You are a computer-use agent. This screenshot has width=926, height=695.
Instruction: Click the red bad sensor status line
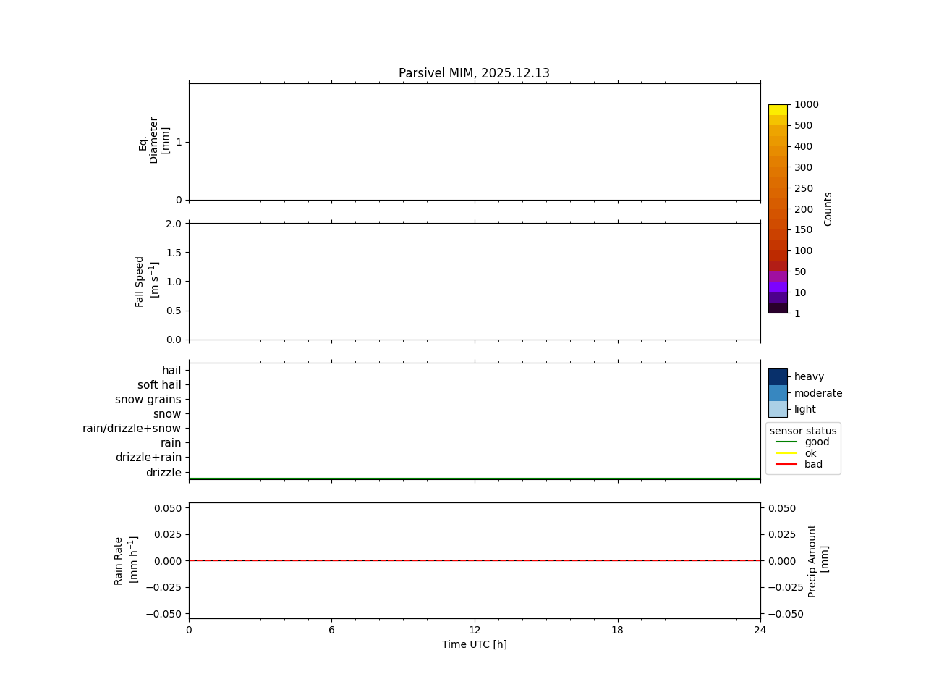786,464
